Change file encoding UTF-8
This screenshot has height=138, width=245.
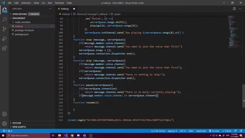click(x=183, y=131)
